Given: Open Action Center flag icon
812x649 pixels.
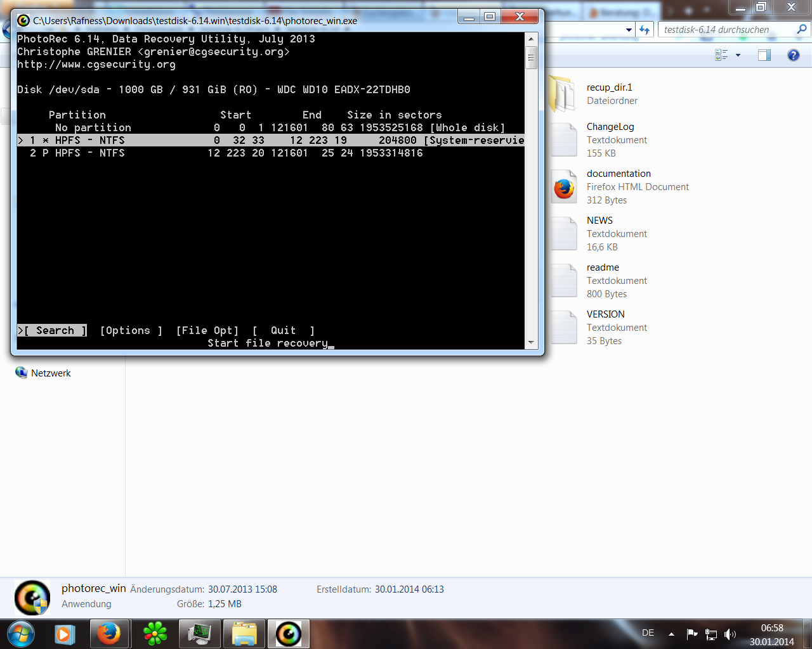Looking at the screenshot, I should (x=692, y=634).
